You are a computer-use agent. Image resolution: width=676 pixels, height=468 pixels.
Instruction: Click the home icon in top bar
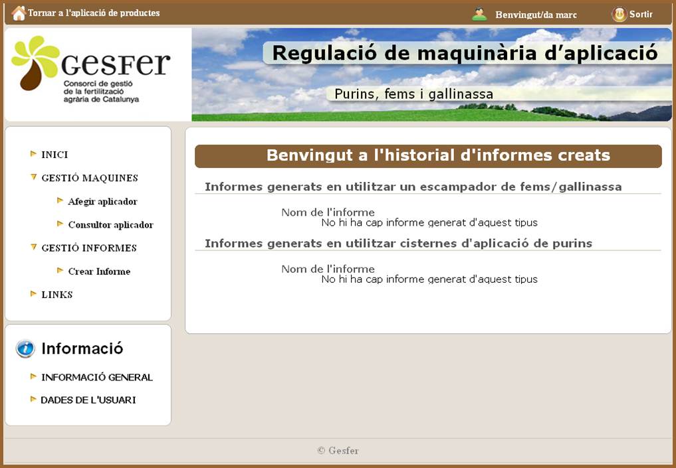[19, 13]
